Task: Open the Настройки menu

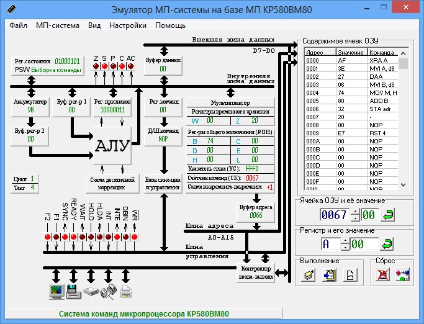Action: coord(128,25)
